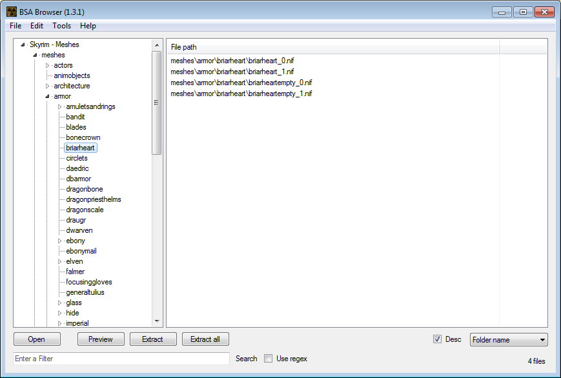Collapse the meshes folder node
The width and height of the screenshot is (561, 378).
click(x=35, y=55)
